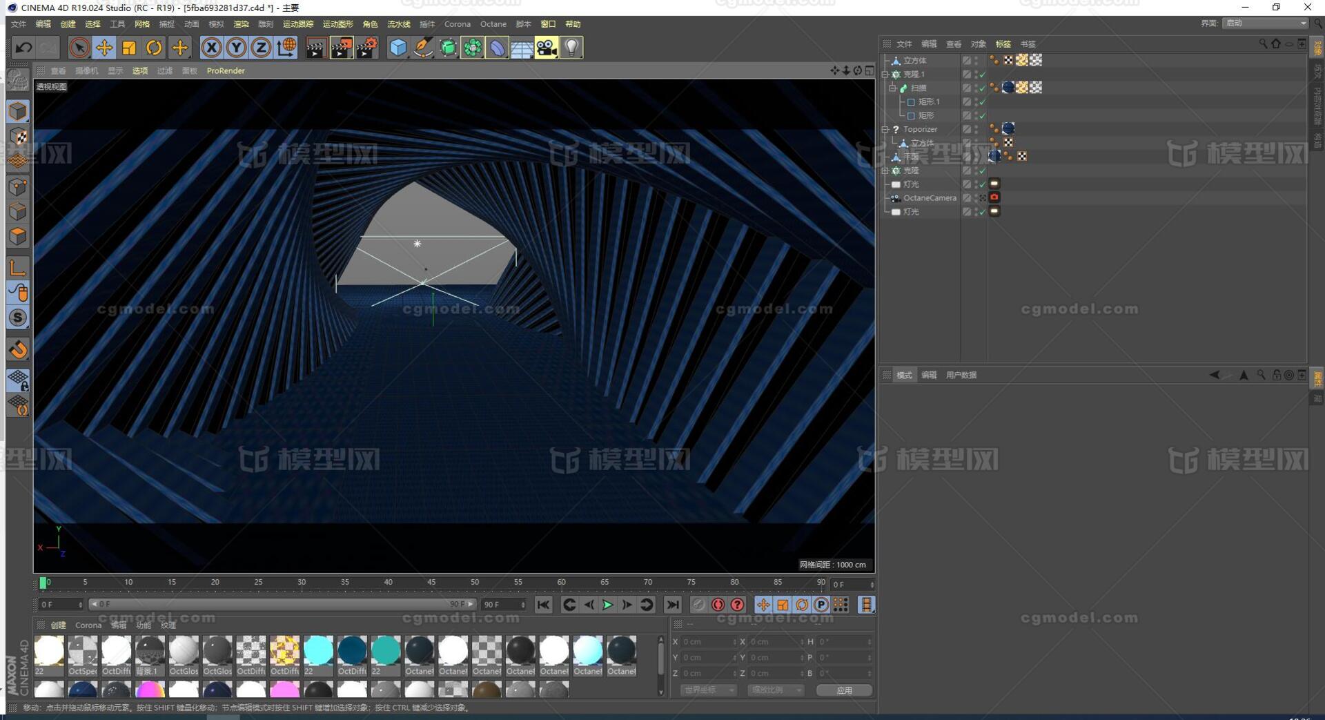This screenshot has height=720, width=1325.
Task: Click frame 45 on the timeline ruler
Action: coord(431,583)
